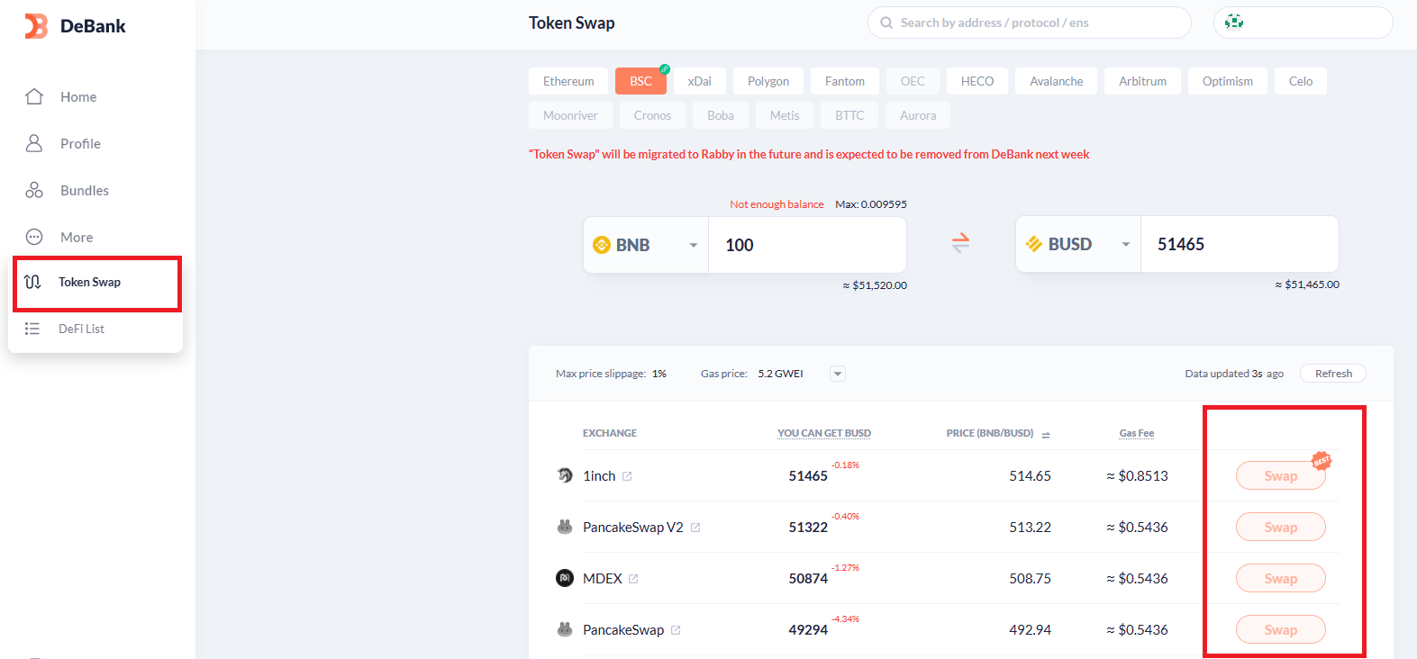Select the OEC chain tab
The height and width of the screenshot is (659, 1417).
point(913,81)
